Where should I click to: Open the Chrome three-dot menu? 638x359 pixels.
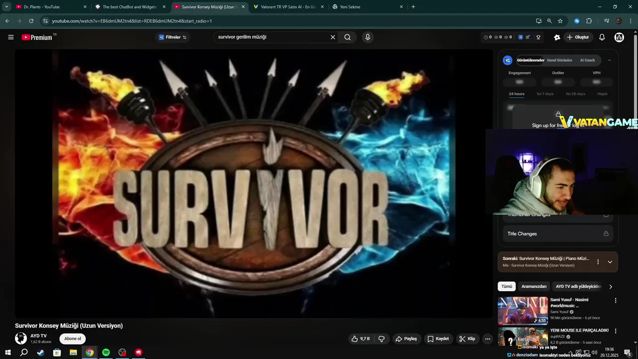631,21
